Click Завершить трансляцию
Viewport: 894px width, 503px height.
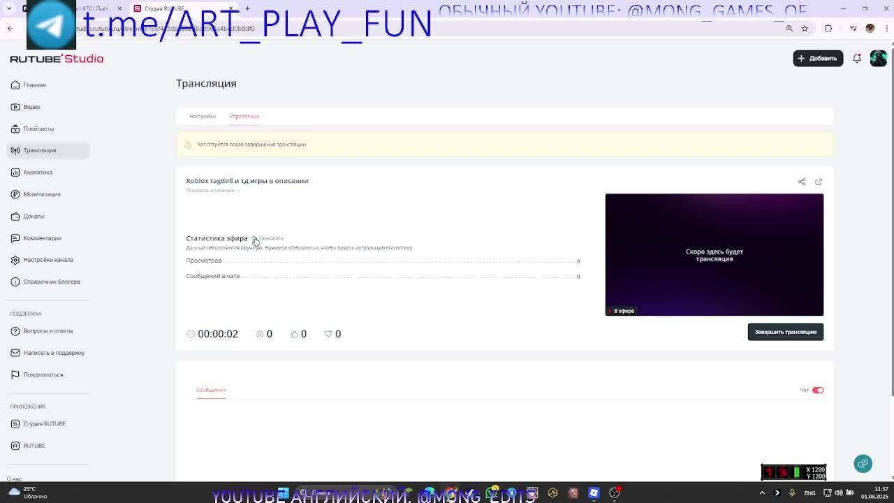786,332
